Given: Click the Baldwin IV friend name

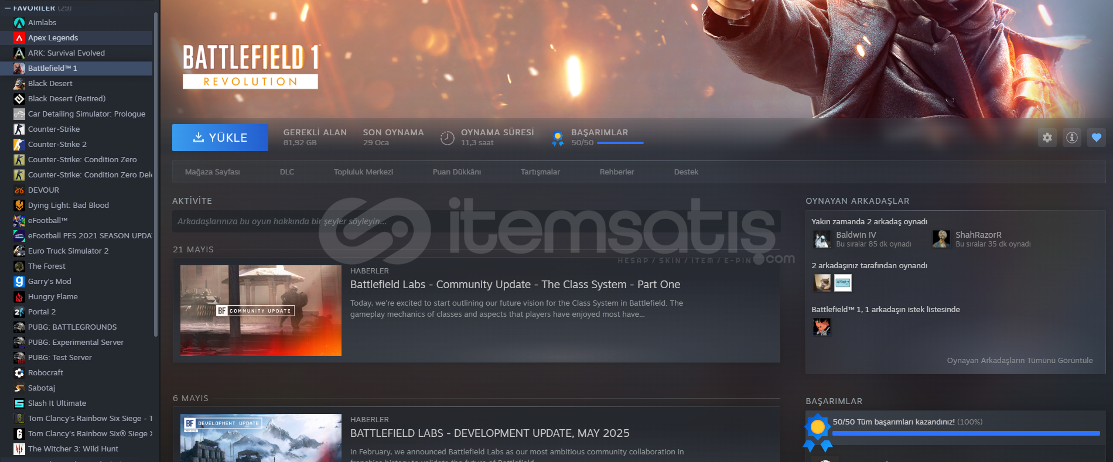Looking at the screenshot, I should tap(856, 235).
